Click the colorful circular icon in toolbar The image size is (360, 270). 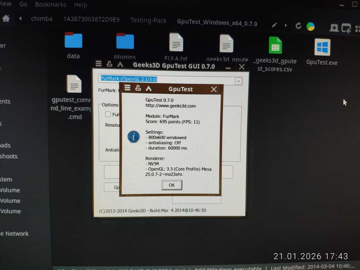tap(310, 26)
